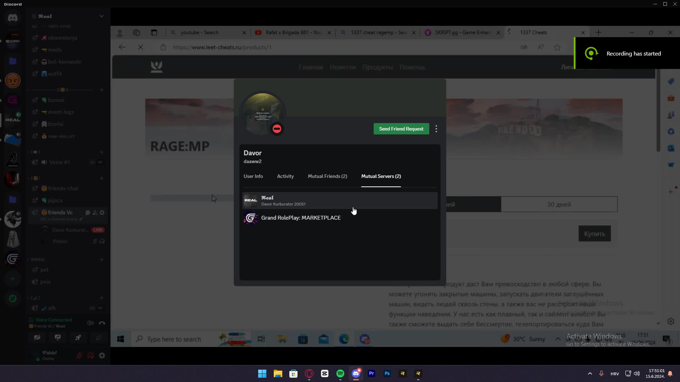Image resolution: width=680 pixels, height=382 pixels.
Task: Open outfit channel
Action: [x=68, y=74]
